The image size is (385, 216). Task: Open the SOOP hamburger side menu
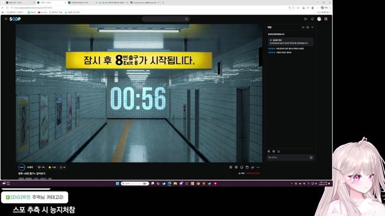click(x=6, y=19)
